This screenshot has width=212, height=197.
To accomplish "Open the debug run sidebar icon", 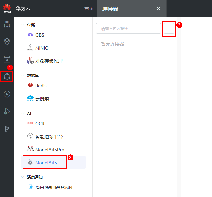I will coord(7,111).
